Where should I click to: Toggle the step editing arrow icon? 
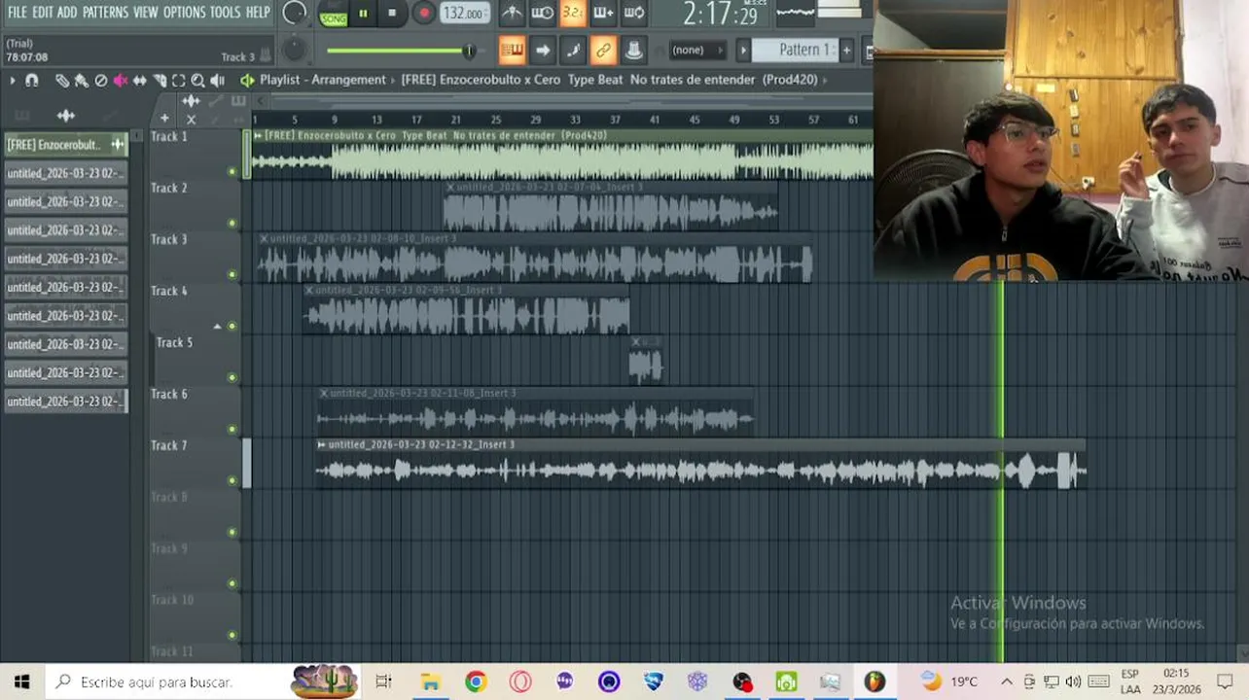[x=543, y=50]
